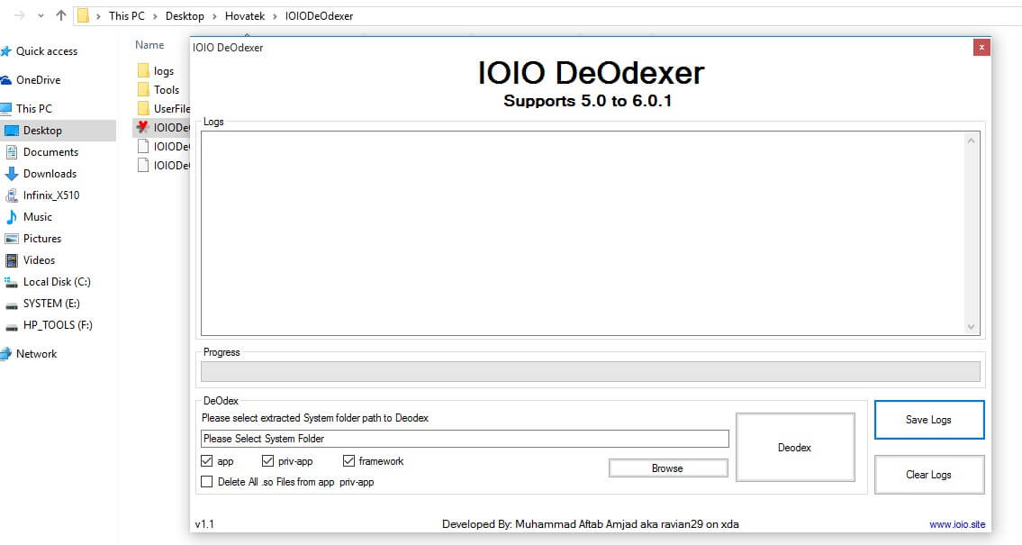Click the OneDrive cloud icon
The width and height of the screenshot is (1022, 545).
[x=6, y=80]
